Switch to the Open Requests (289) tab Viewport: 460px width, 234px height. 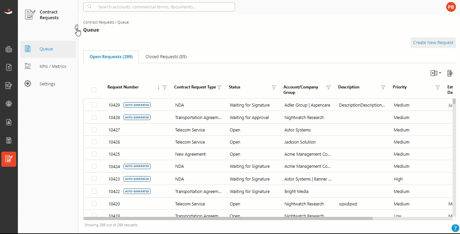click(111, 57)
